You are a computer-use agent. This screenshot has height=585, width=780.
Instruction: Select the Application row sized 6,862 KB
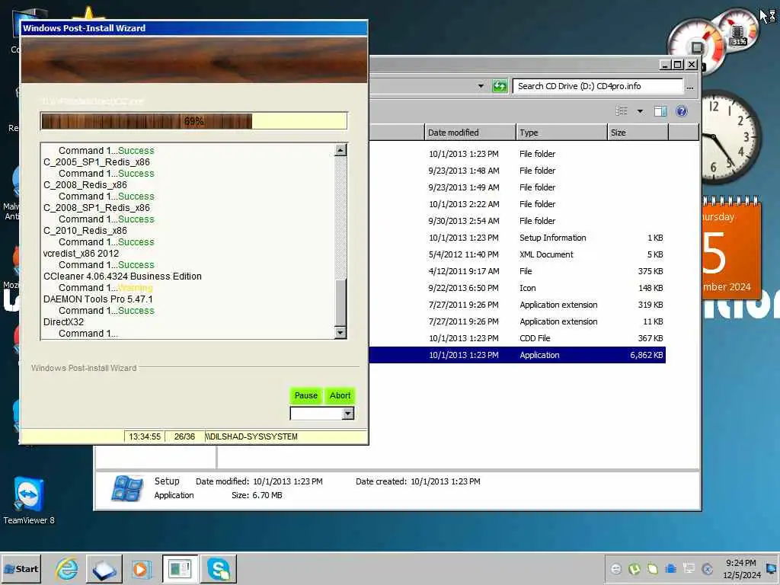(517, 355)
